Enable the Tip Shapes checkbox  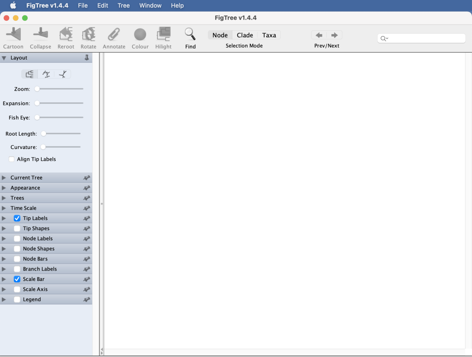coord(17,228)
